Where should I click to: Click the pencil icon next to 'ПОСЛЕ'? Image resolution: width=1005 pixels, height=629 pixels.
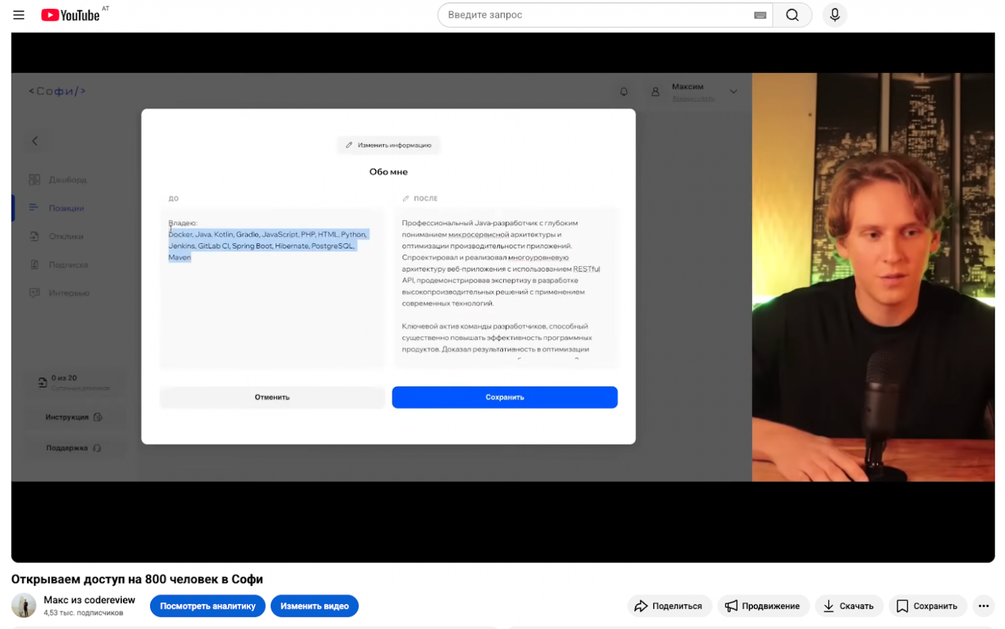(x=406, y=198)
